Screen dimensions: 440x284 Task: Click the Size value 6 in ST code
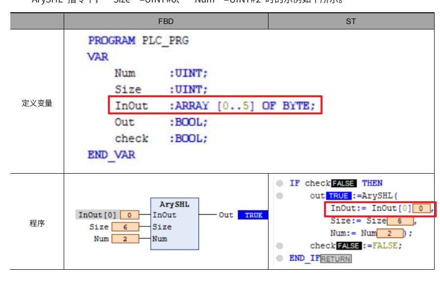(400, 221)
